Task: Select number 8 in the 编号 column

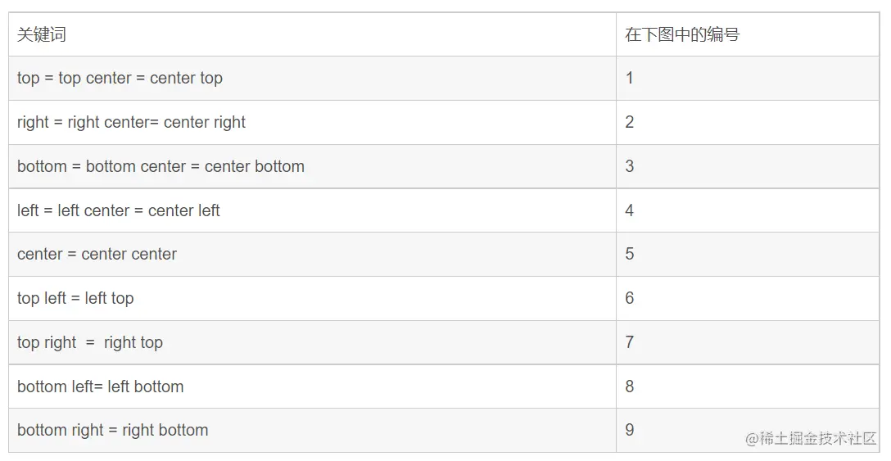Action: click(x=629, y=386)
